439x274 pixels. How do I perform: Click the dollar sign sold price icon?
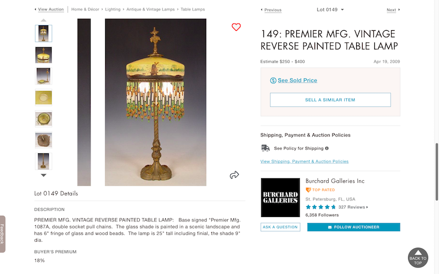(x=273, y=81)
